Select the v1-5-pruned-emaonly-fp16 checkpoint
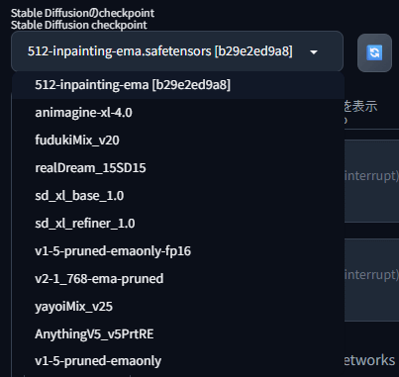The height and width of the screenshot is (377, 399). (178, 251)
